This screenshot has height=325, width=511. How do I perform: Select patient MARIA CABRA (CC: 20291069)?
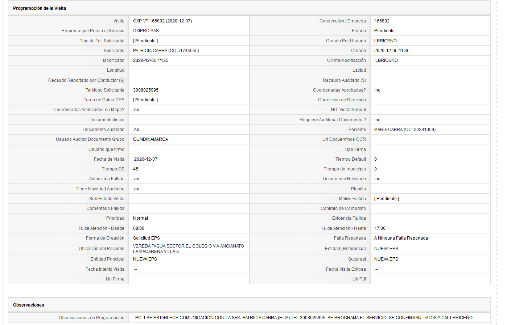point(405,130)
